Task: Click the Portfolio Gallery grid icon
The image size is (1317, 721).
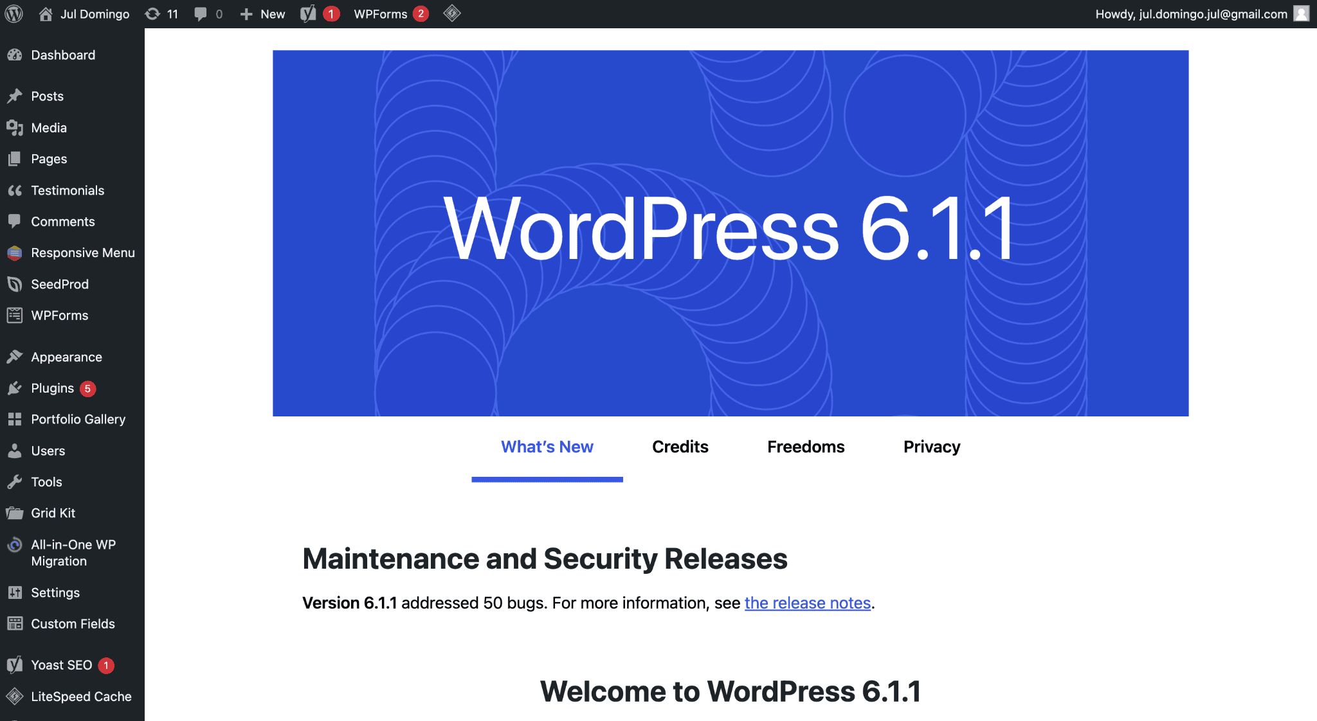Action: tap(15, 420)
